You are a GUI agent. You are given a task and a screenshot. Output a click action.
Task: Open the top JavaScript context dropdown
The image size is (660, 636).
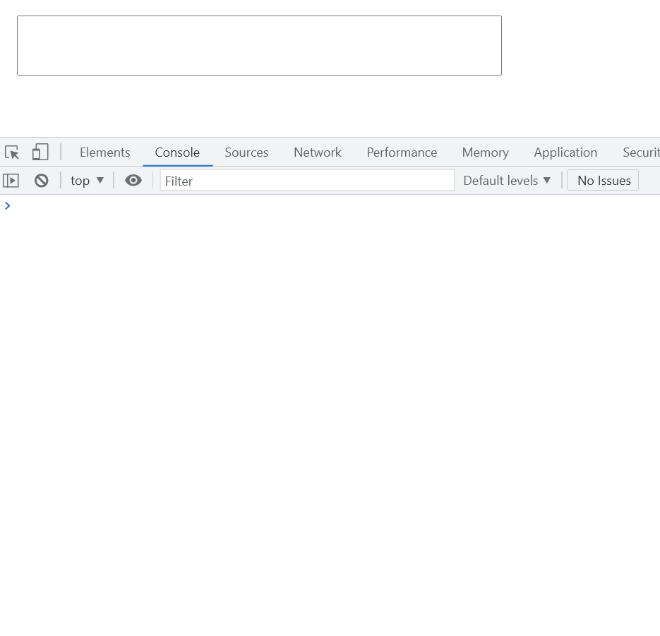coord(87,181)
